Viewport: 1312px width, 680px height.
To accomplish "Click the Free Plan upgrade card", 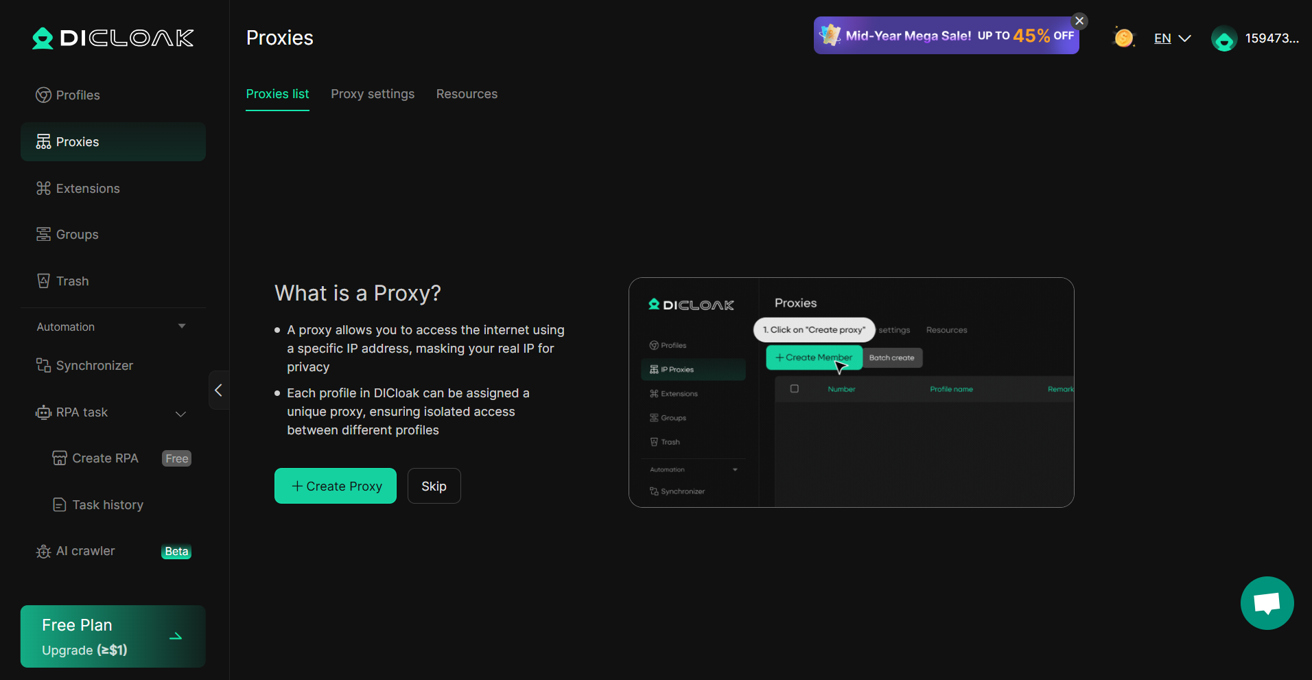I will [113, 636].
